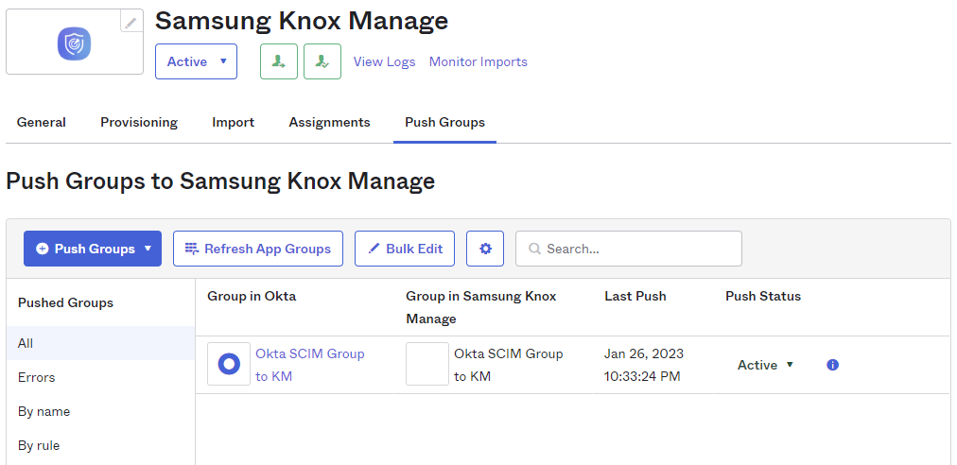Select All in Pushed Groups list

point(100,344)
